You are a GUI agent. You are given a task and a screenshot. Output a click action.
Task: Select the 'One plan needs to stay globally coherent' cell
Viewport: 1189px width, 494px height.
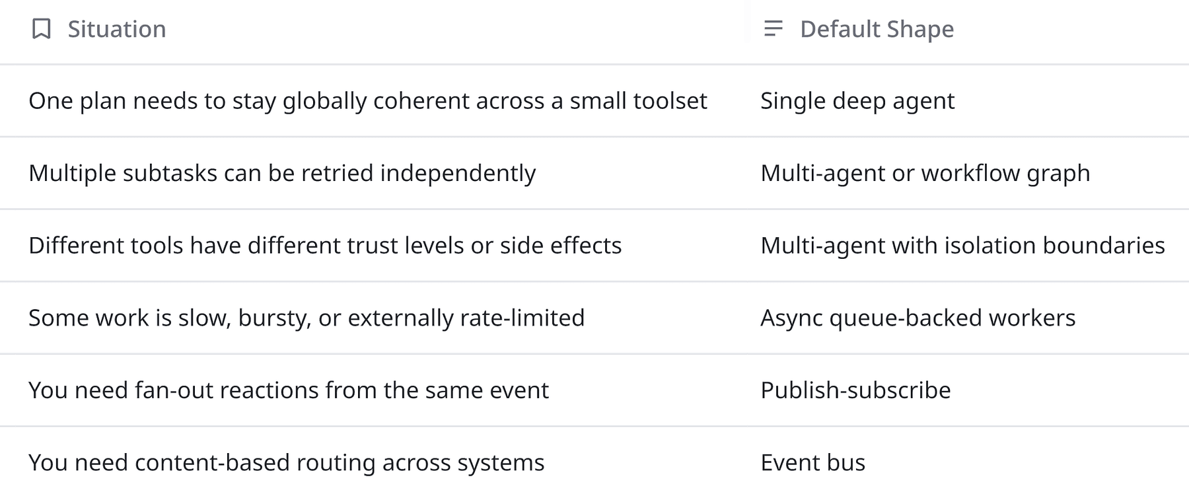tap(367, 101)
